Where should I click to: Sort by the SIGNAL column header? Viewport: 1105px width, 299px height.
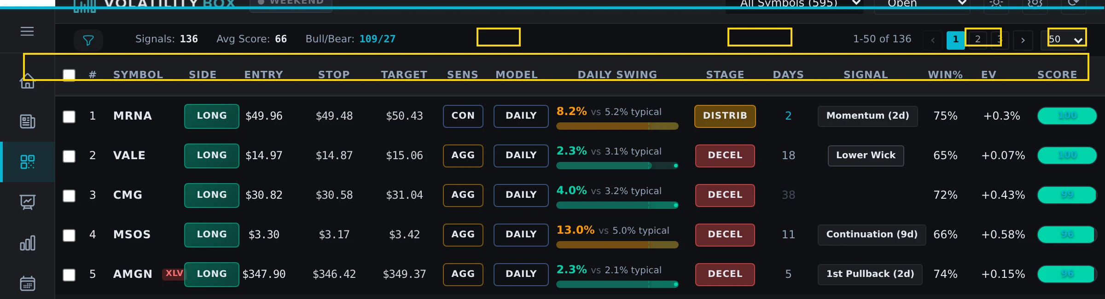point(866,75)
